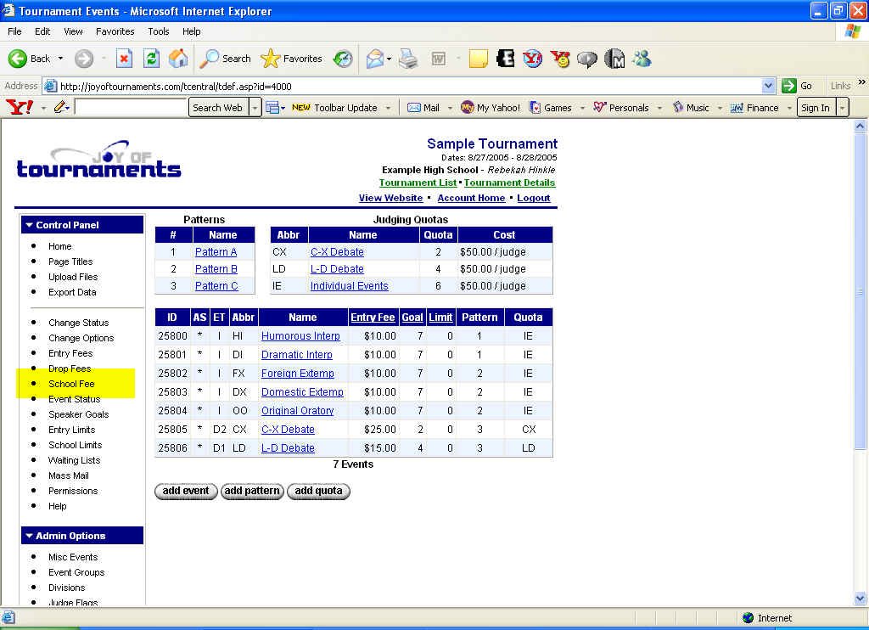869x630 pixels.
Task: Click School Fee in Control Panel
Action: tap(71, 384)
